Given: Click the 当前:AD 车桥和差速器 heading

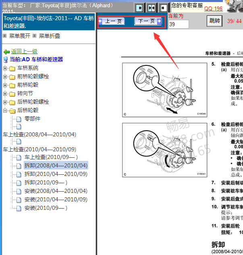Looking at the screenshot, I should (36, 59).
